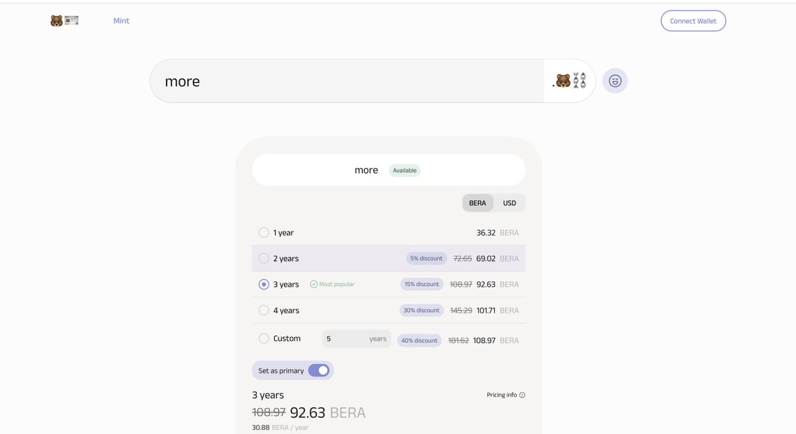Select the 3 years radio option

point(264,284)
